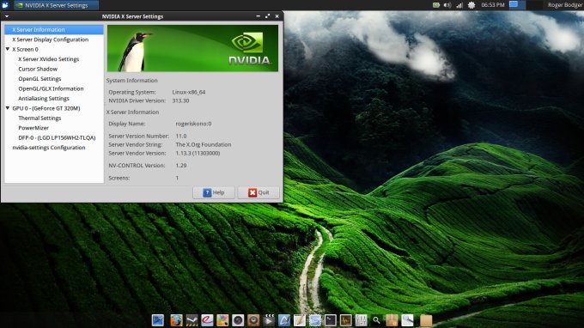The width and height of the screenshot is (584, 328).
Task: Launch Steam from the dock
Action: pos(192,319)
